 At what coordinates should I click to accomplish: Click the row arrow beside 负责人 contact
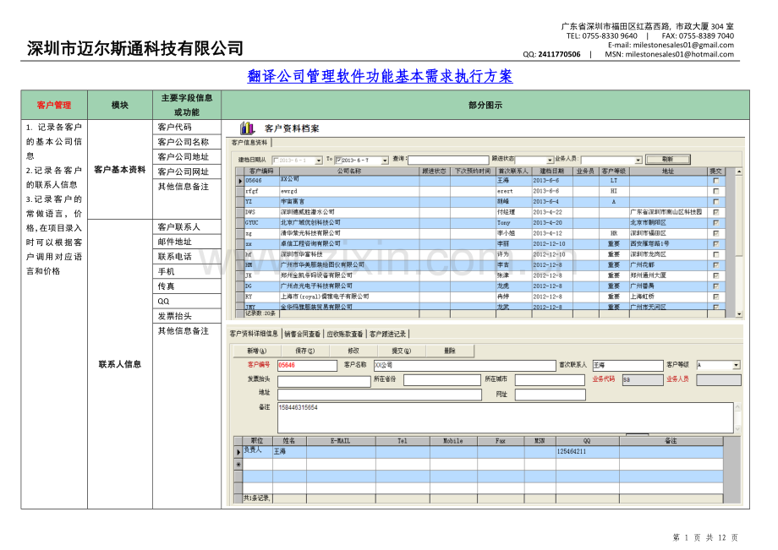238,452
